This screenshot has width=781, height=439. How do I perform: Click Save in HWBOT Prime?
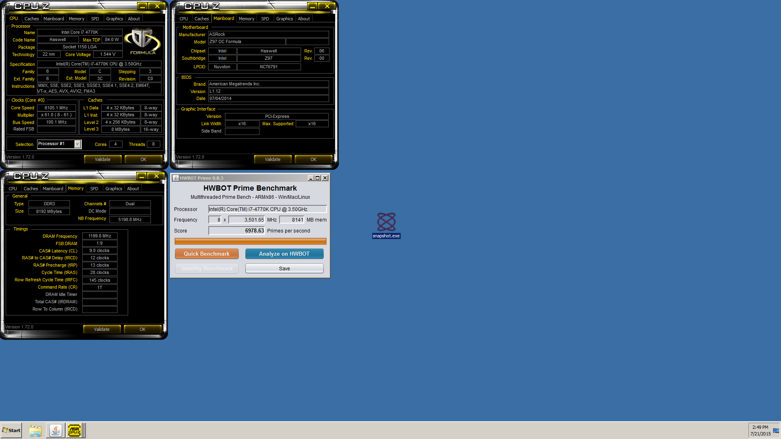tap(284, 268)
